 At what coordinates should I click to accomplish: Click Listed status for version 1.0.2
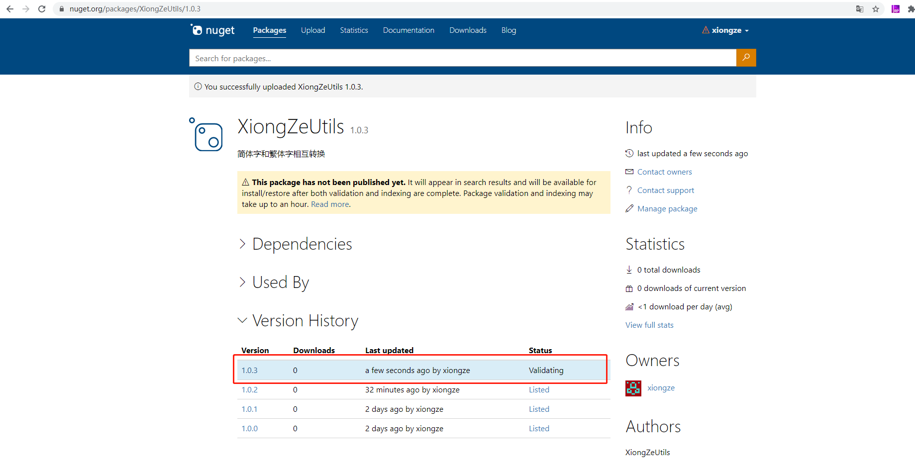pyautogui.click(x=539, y=389)
